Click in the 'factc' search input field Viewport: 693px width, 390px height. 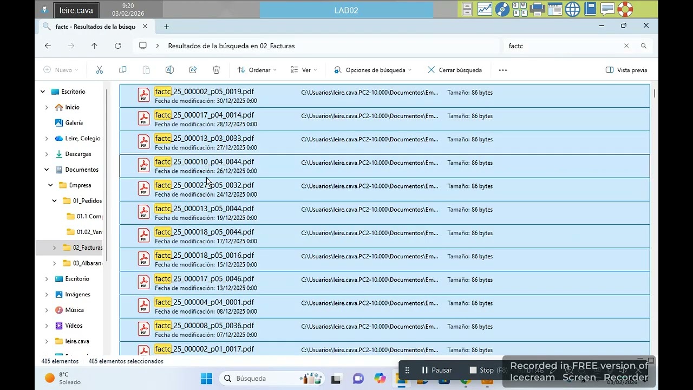pos(563,46)
